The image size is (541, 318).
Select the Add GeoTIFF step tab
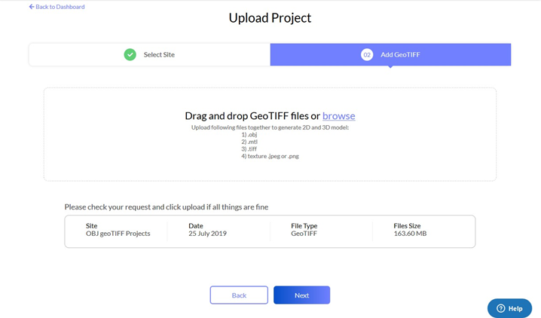tap(390, 54)
